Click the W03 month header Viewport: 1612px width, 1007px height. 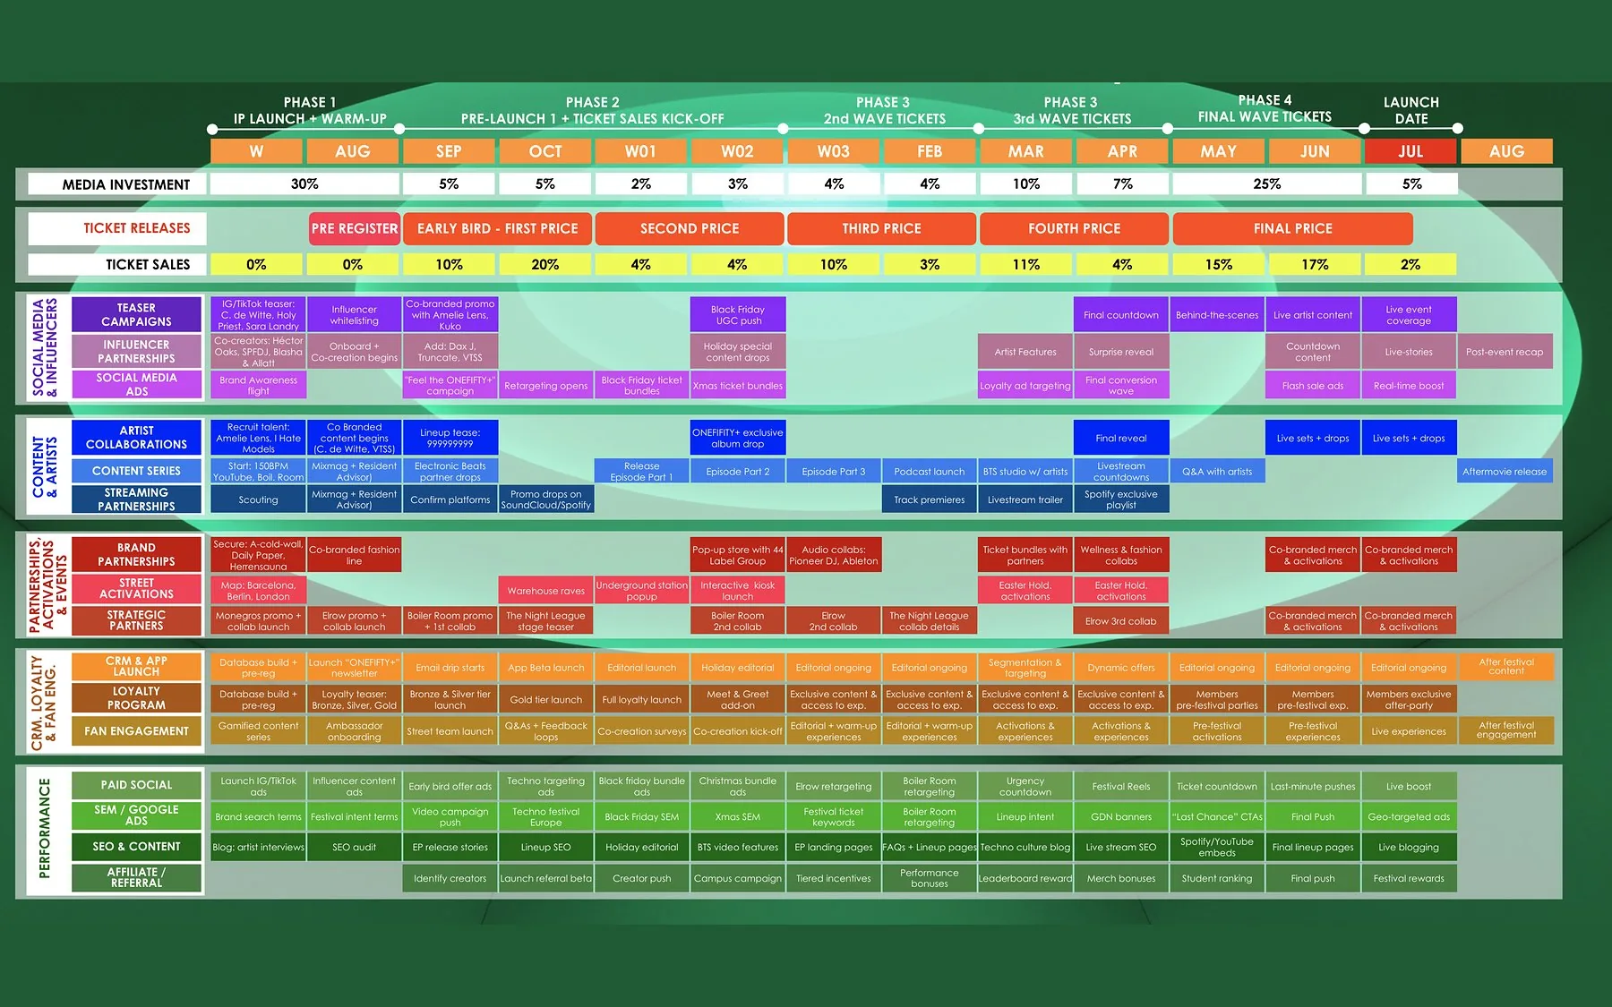coord(833,151)
